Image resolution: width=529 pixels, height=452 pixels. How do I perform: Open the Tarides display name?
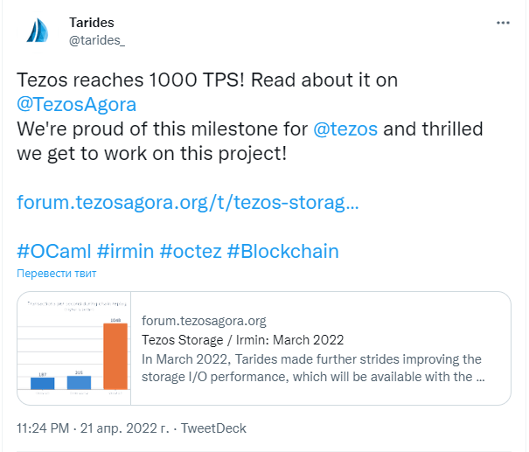(92, 23)
